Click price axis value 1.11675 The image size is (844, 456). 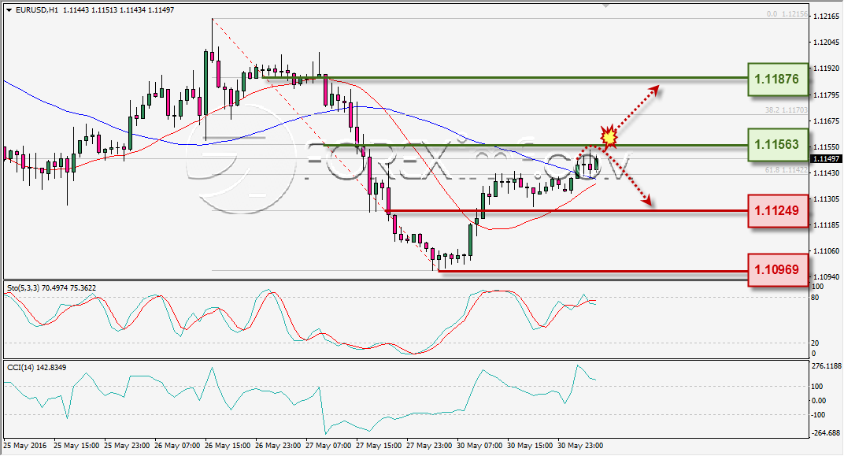click(826, 121)
